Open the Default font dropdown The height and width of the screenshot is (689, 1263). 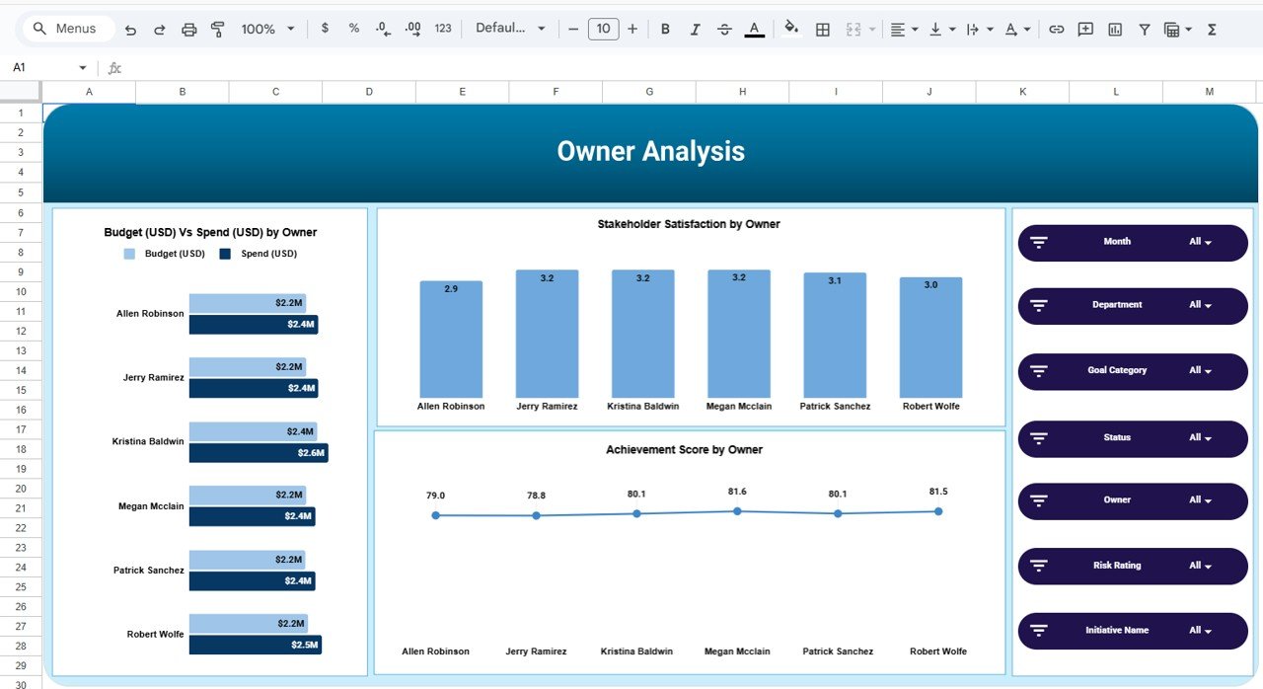pos(509,29)
